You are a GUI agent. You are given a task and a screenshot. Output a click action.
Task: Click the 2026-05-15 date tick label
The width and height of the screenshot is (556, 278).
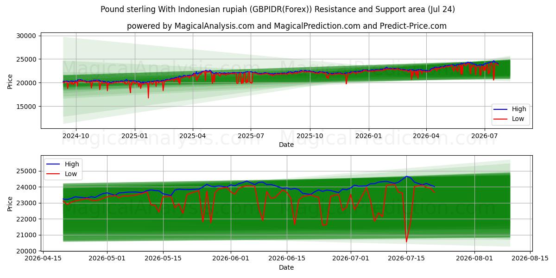point(163,259)
